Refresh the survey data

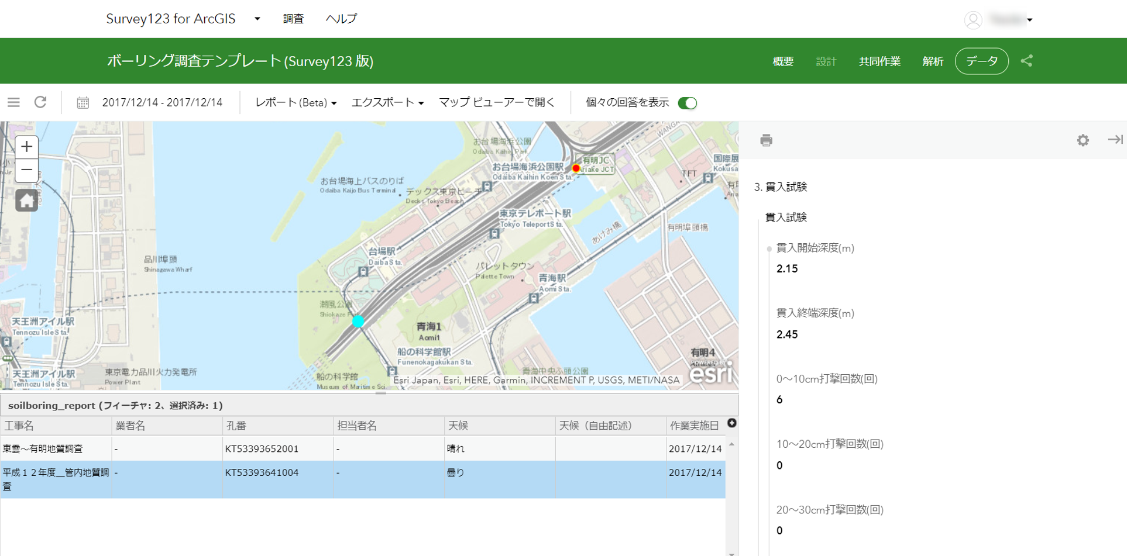(x=40, y=102)
